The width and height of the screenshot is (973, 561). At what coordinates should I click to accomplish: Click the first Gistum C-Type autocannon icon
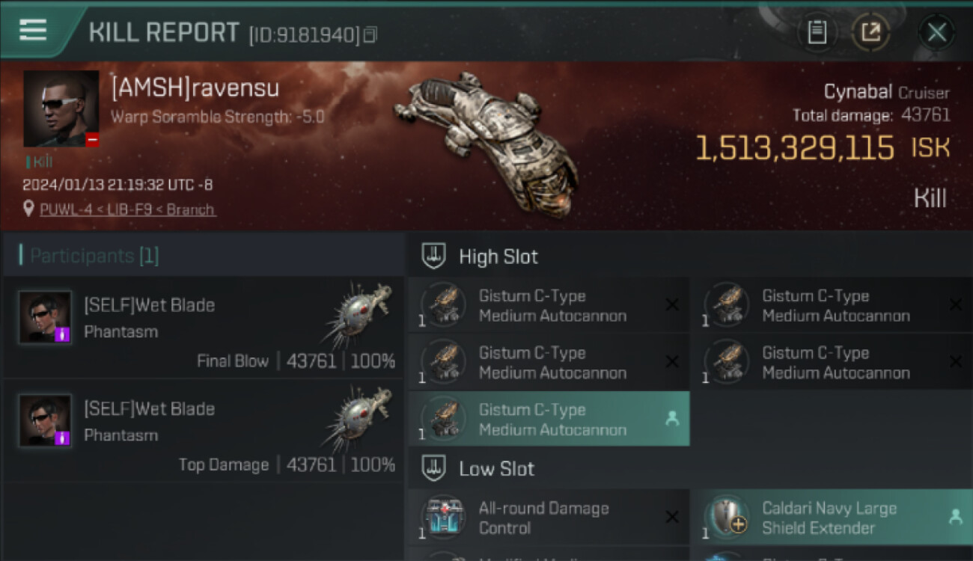click(444, 305)
